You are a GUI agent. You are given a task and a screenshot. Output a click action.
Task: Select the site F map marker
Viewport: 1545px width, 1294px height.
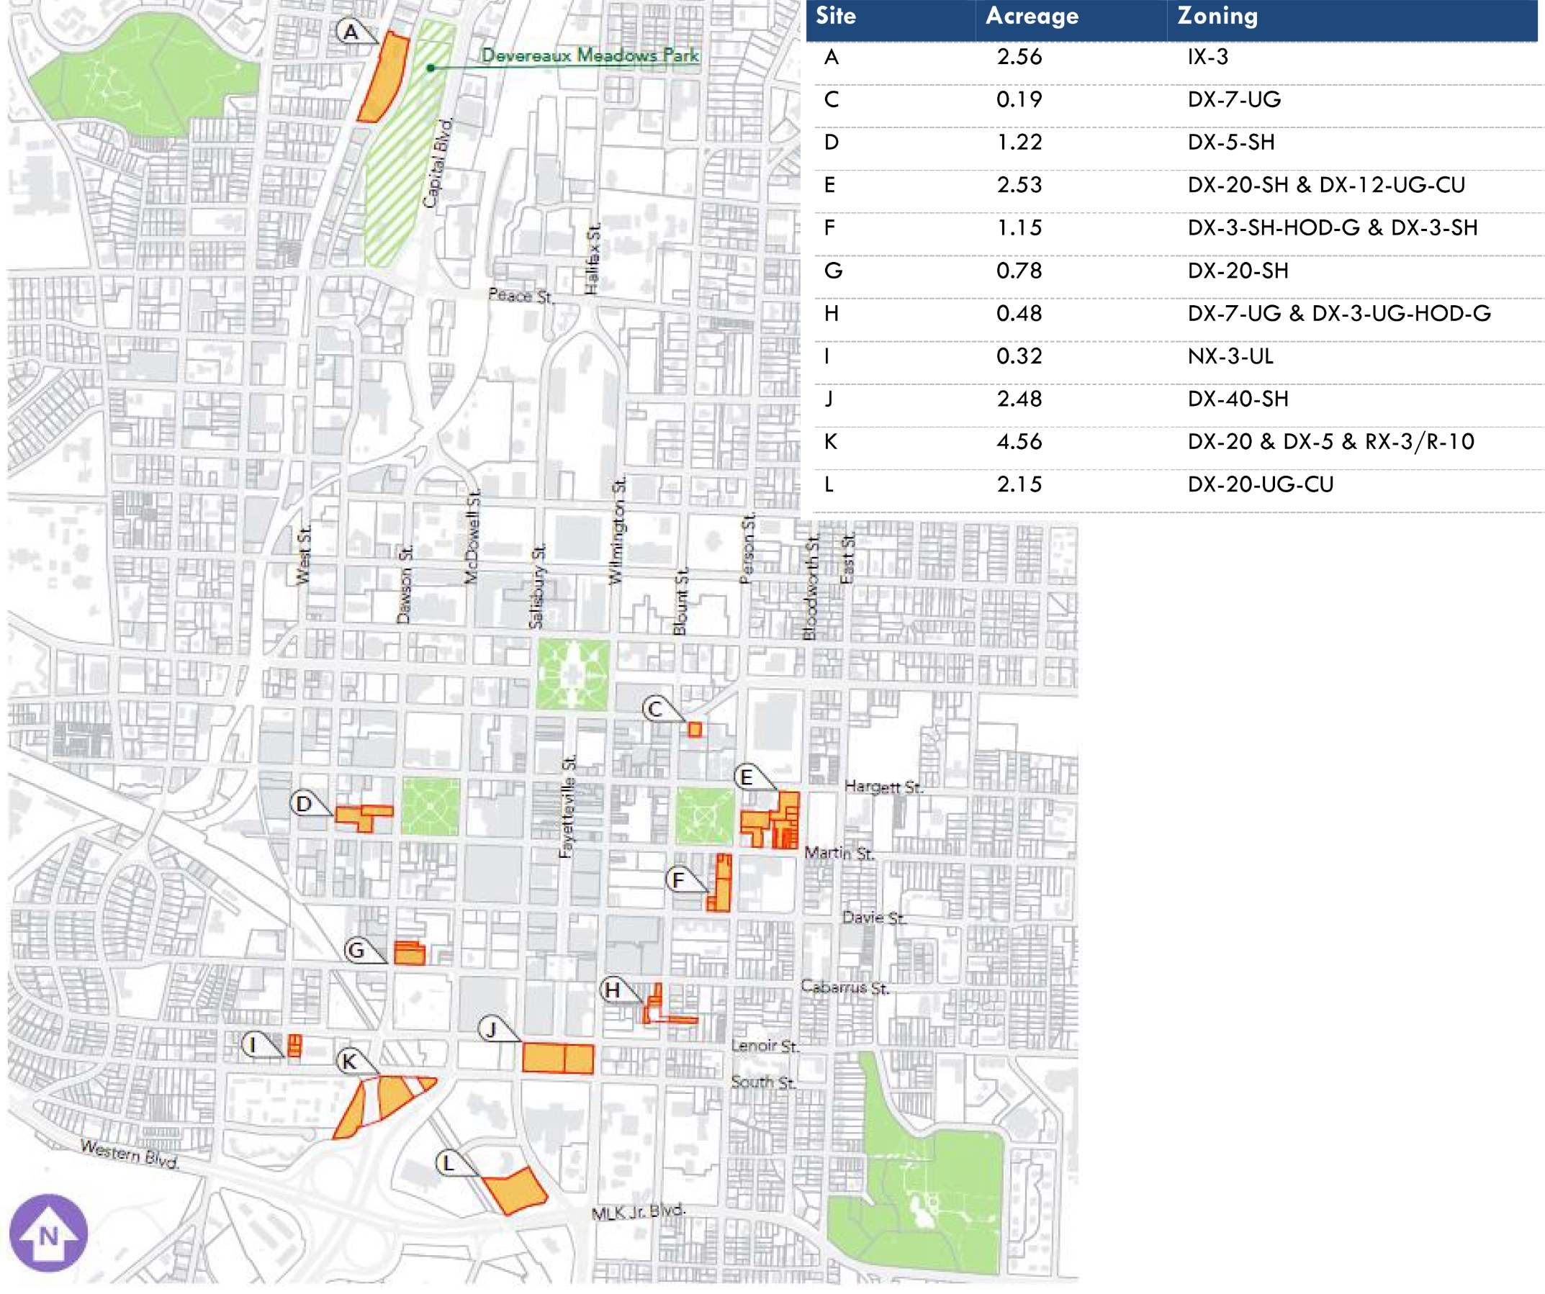(x=679, y=880)
